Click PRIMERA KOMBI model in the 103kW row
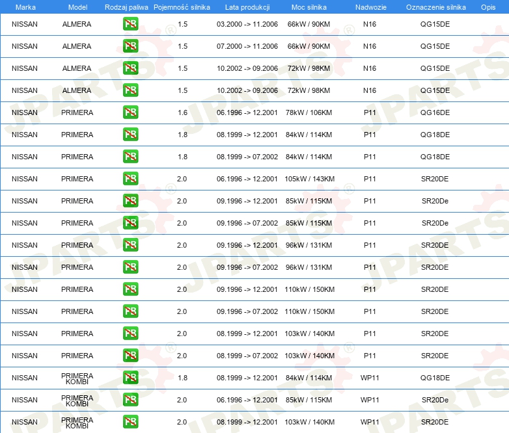Image resolution: width=509 pixels, height=433 pixels. [77, 423]
